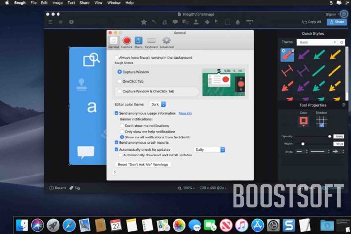Switch to the Keyboard preferences tab
The image size is (351, 234).
151,42
